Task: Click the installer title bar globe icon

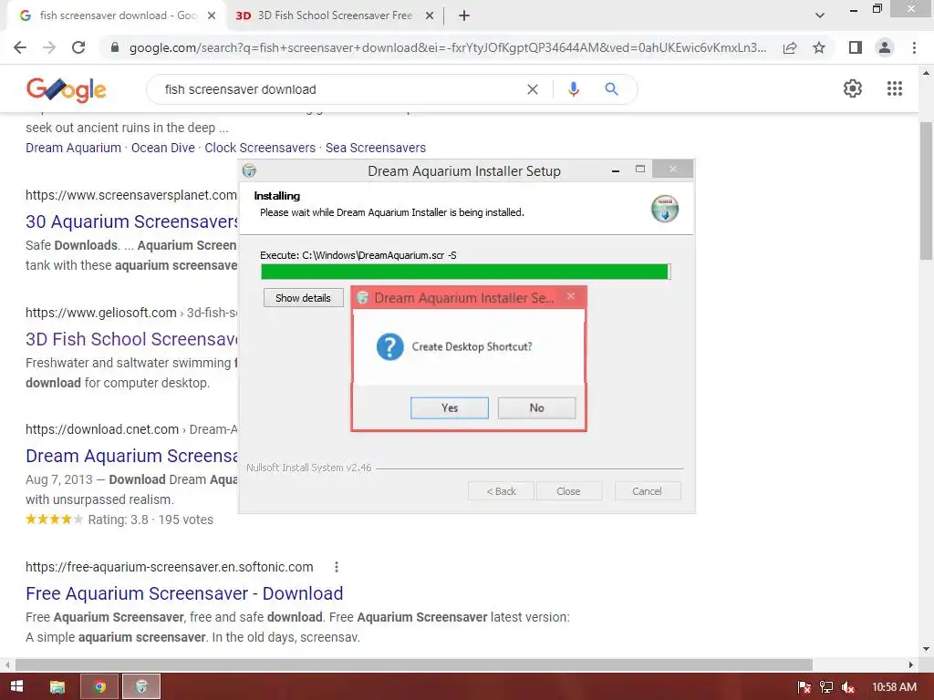Action: pos(249,170)
